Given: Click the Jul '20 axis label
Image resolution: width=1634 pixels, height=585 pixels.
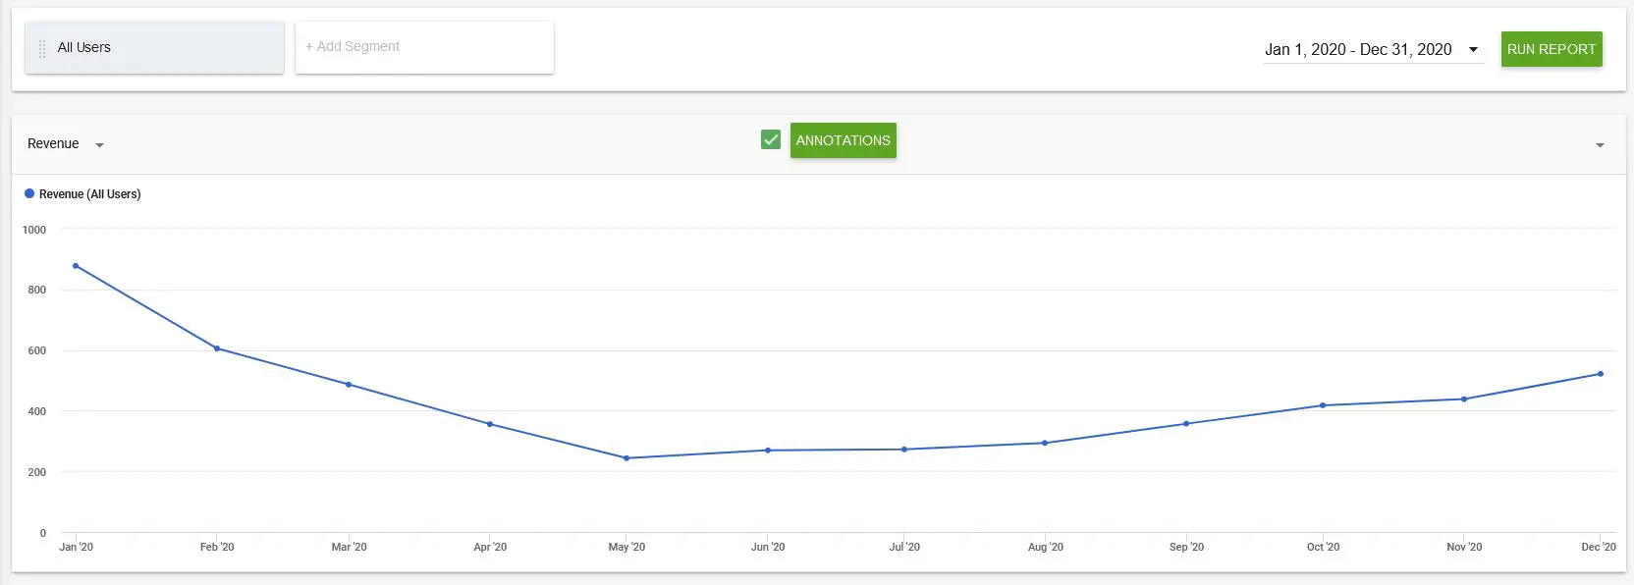Looking at the screenshot, I should point(904,547).
